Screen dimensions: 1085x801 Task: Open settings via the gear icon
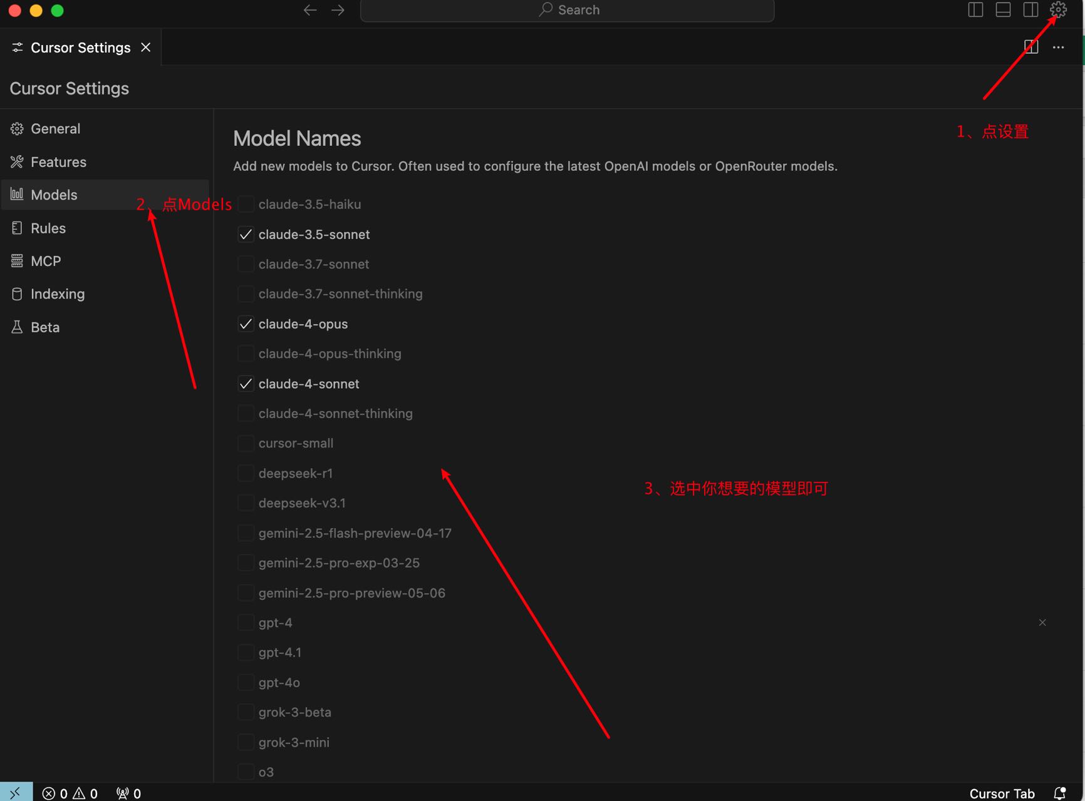(x=1058, y=9)
